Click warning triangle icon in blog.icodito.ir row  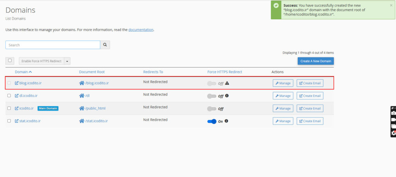pos(227,83)
